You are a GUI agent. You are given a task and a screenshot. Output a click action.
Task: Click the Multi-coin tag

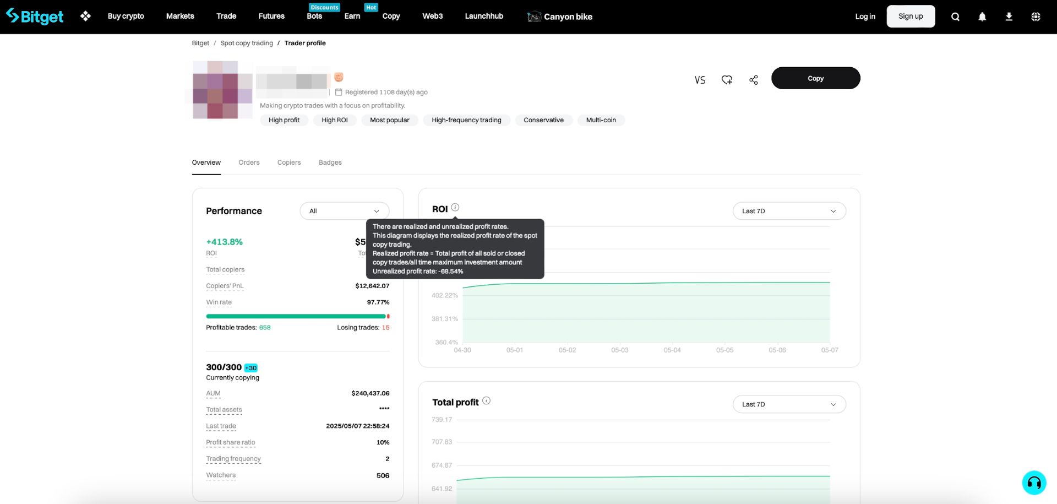(x=601, y=120)
